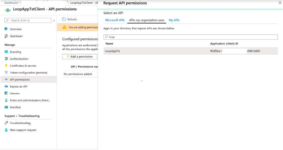Click the Troubleshooting wrench icon
The image size is (283, 150).
pyautogui.click(x=6, y=123)
